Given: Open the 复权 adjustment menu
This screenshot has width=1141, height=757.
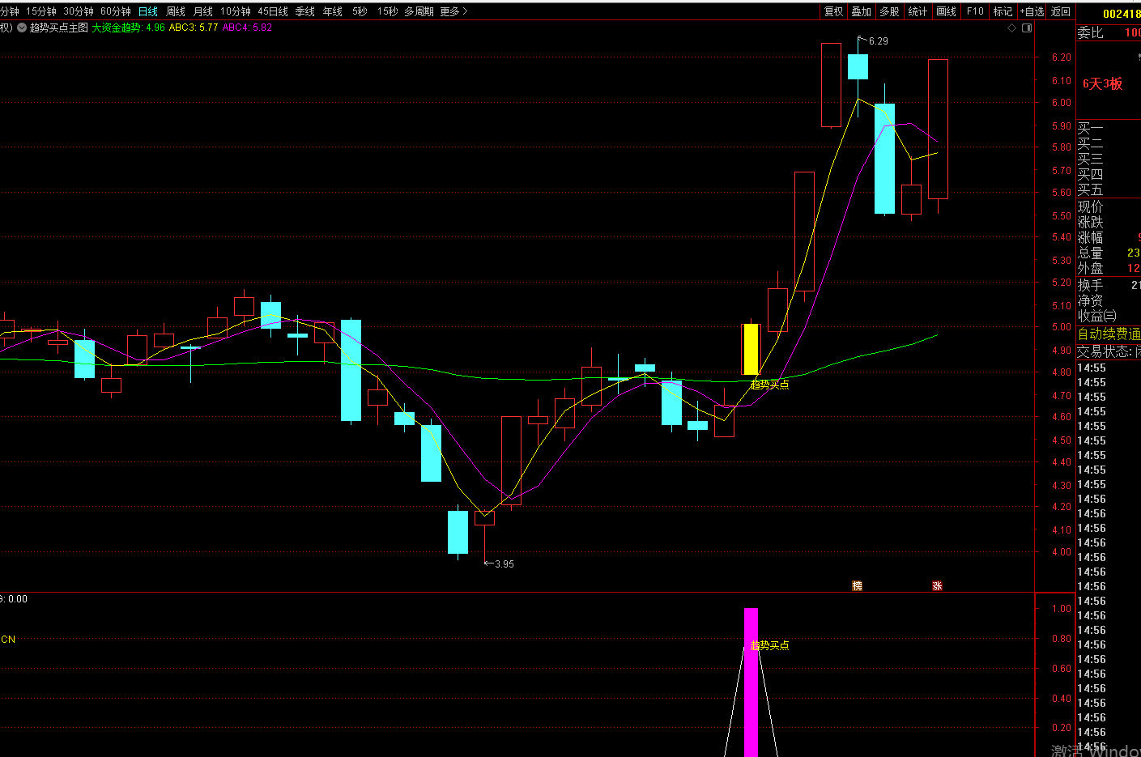Looking at the screenshot, I should tap(833, 11).
